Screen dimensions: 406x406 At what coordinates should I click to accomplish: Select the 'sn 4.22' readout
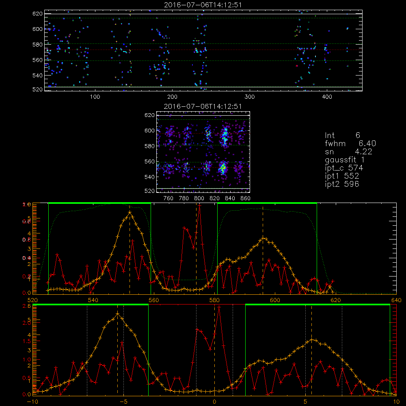tap(348, 151)
